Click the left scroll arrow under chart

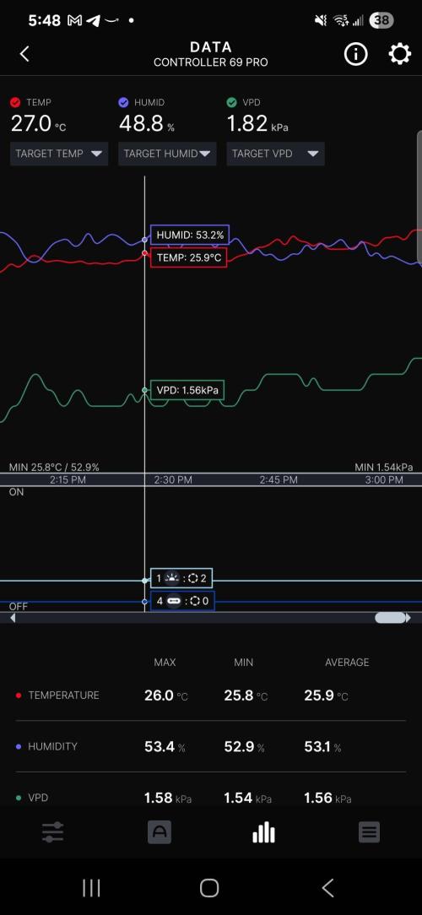tap(13, 618)
